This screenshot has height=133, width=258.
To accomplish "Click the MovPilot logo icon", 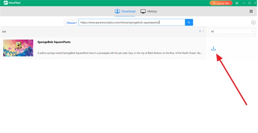I will (6, 3).
